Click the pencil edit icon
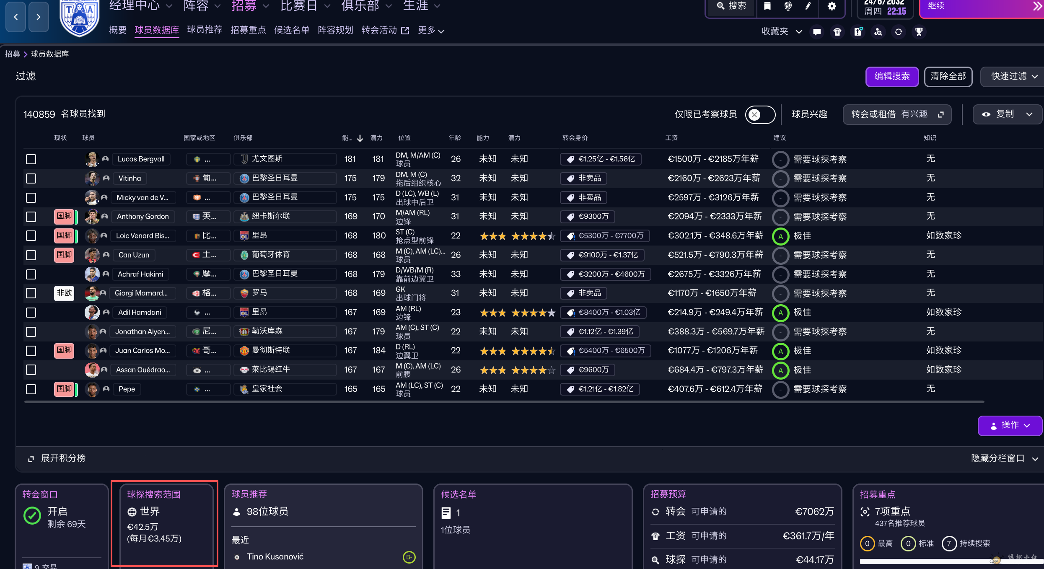1044x569 pixels. (808, 6)
